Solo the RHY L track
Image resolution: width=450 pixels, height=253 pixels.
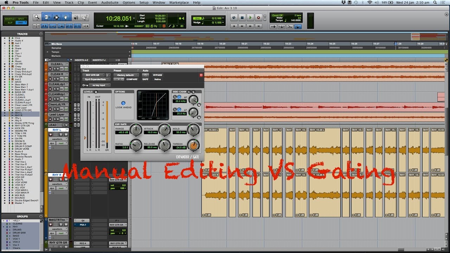60,135
